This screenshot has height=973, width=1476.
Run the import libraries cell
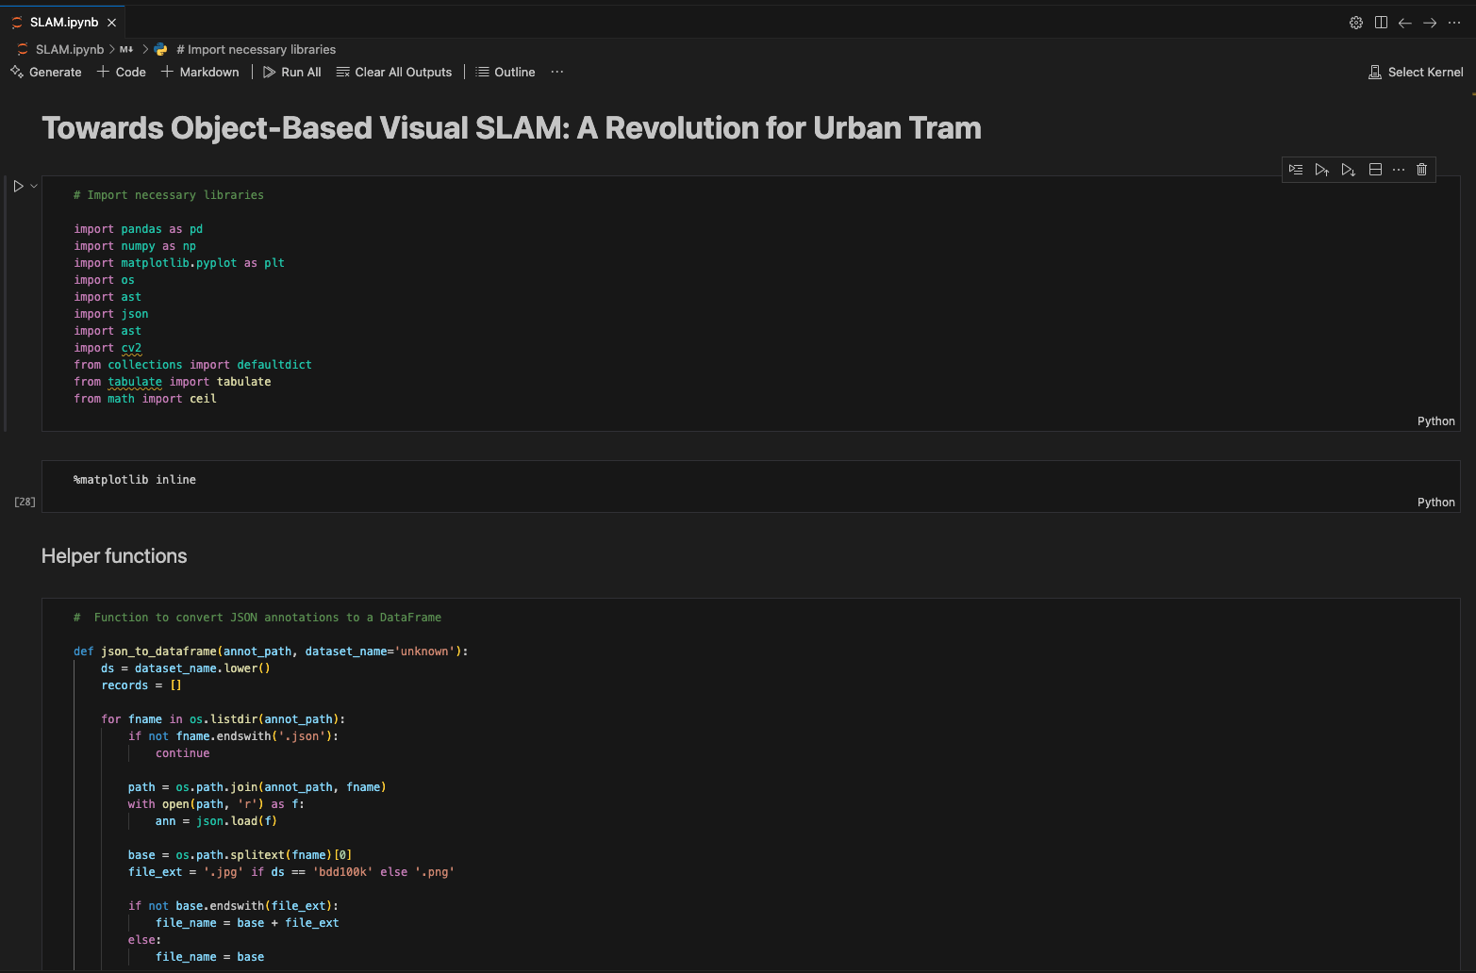point(18,187)
